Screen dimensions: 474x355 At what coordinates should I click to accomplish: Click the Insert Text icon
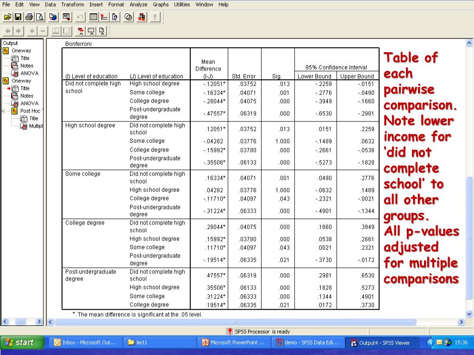point(102,31)
